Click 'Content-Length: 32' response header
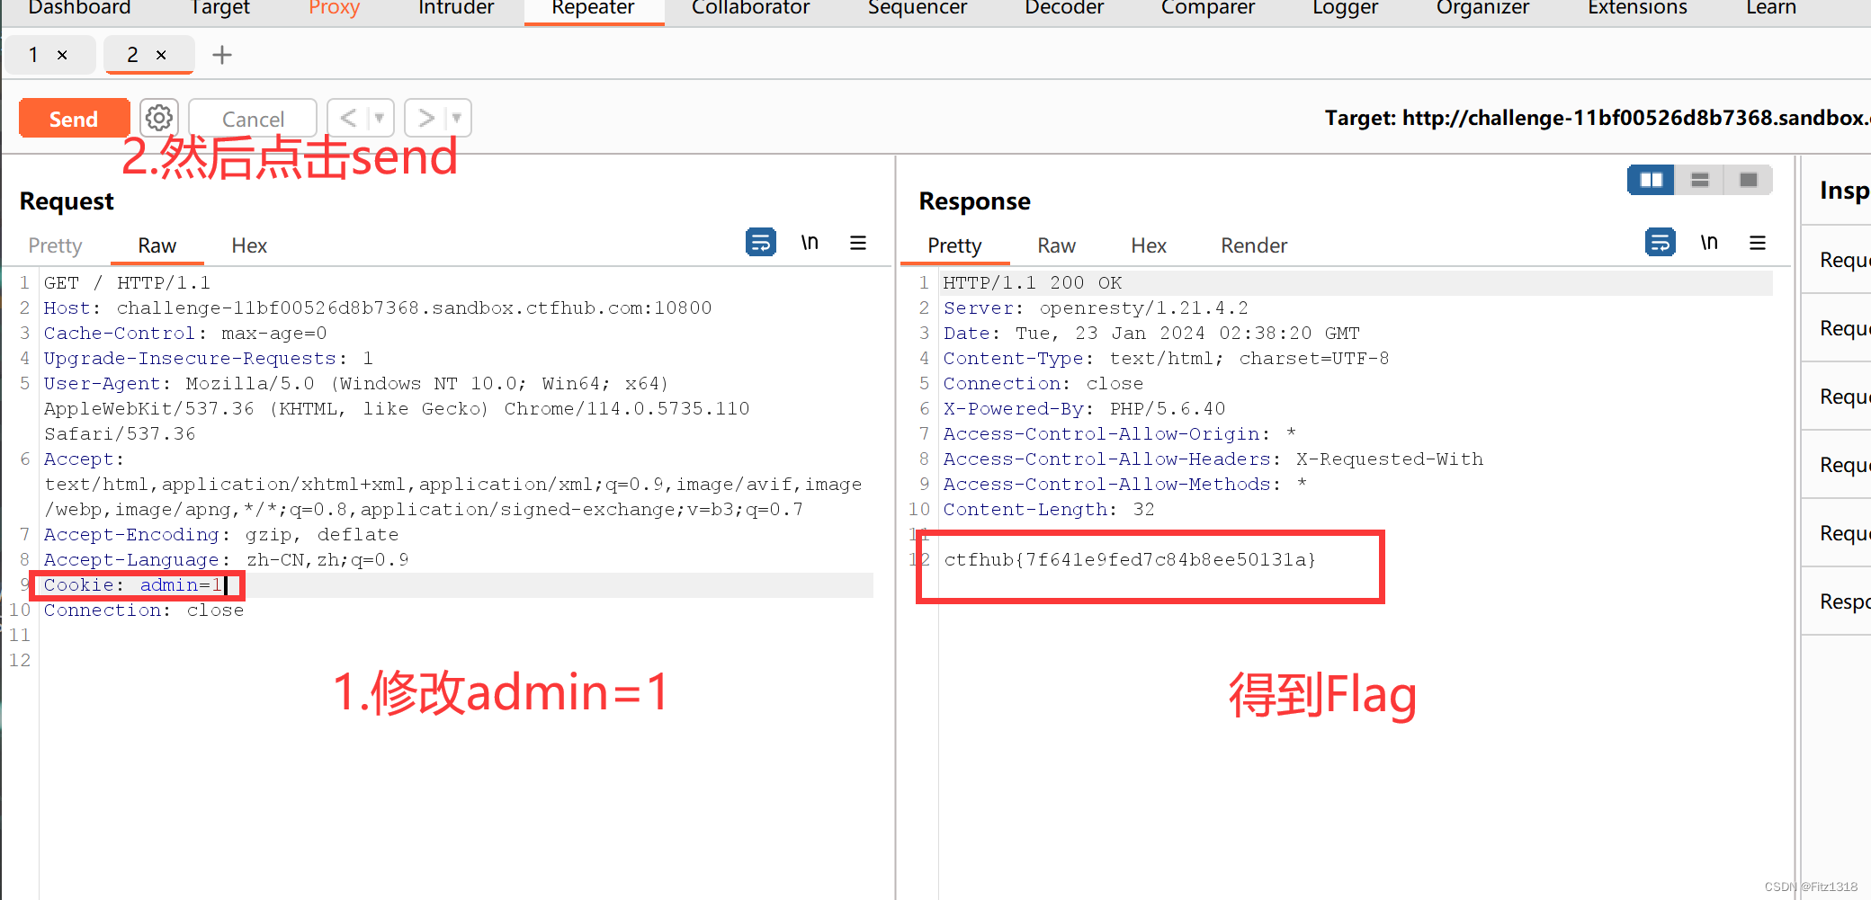The height and width of the screenshot is (900, 1871). click(1049, 510)
